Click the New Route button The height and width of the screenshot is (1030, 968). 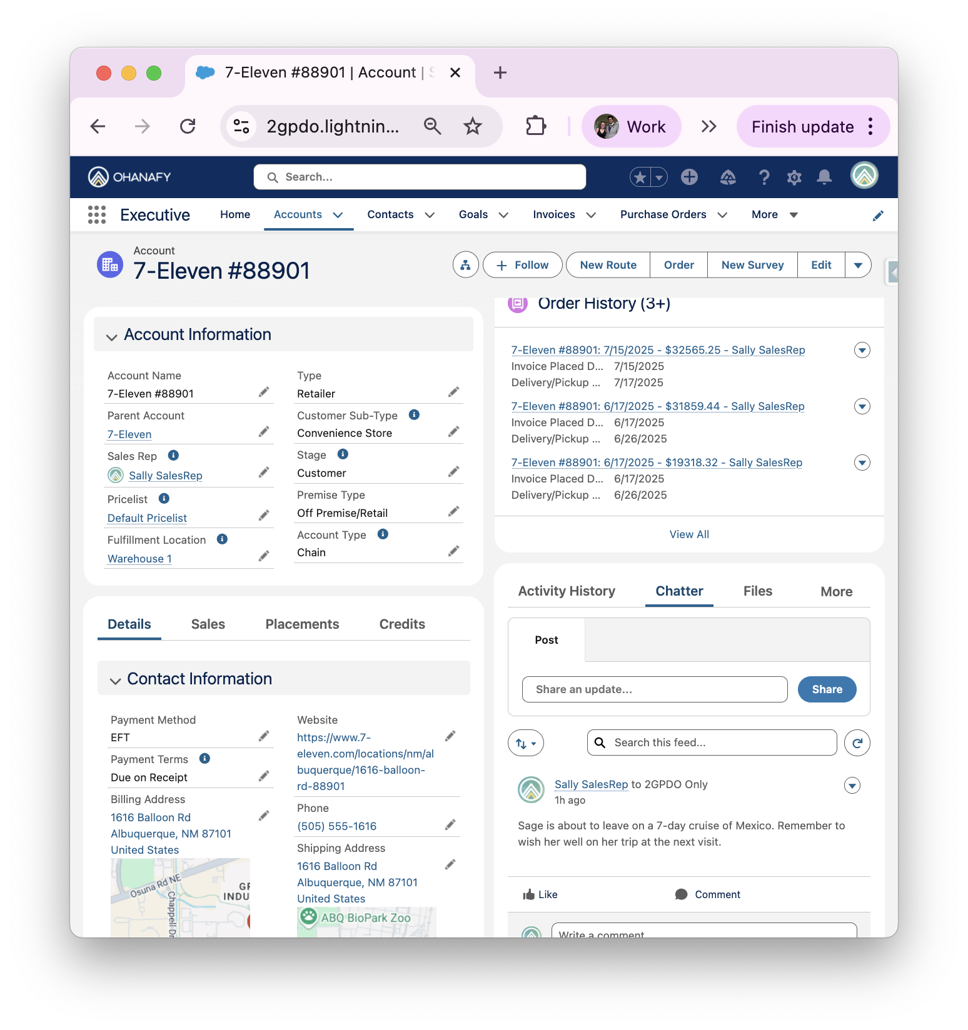coord(608,265)
